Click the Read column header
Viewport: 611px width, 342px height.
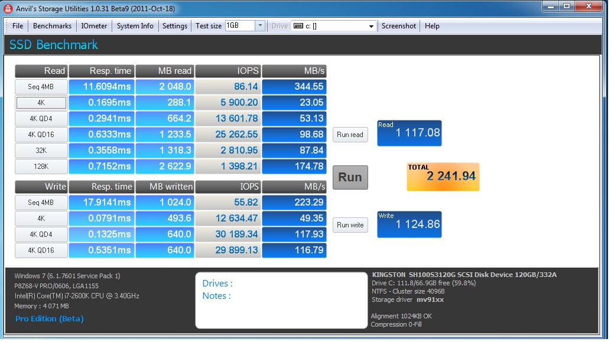(41, 71)
